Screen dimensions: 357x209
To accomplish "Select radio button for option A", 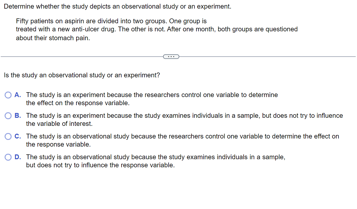I will click(8, 95).
